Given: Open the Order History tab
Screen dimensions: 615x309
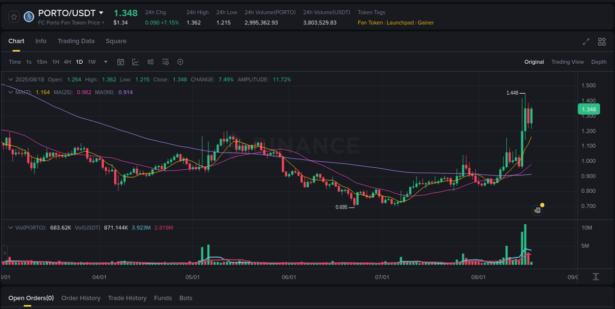Looking at the screenshot, I should click(81, 298).
